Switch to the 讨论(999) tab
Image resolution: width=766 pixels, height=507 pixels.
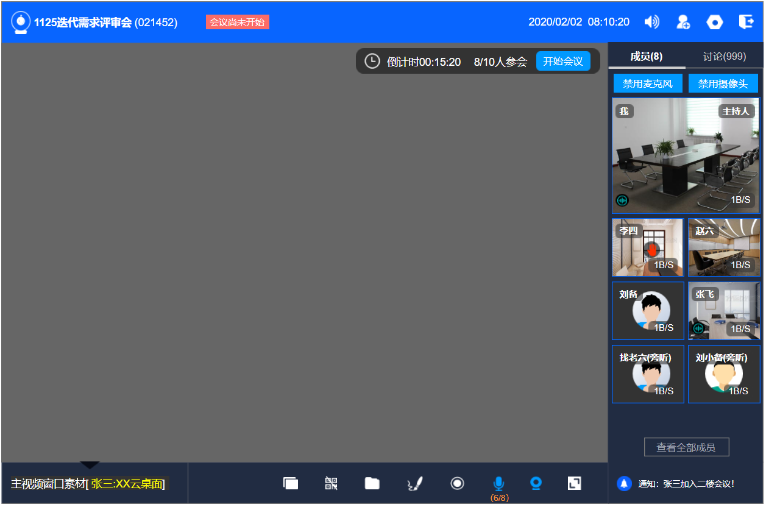[725, 56]
